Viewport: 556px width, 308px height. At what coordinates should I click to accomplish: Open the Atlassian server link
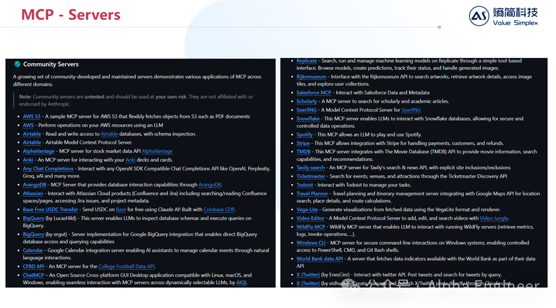coord(33,194)
